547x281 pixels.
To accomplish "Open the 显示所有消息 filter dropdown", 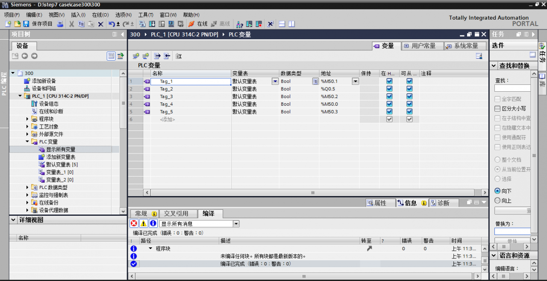I will tap(236, 223).
